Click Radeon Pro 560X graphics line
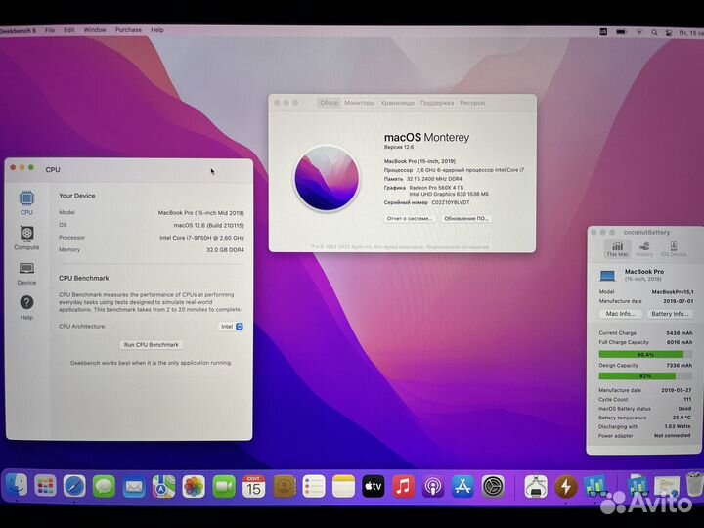 436,188
